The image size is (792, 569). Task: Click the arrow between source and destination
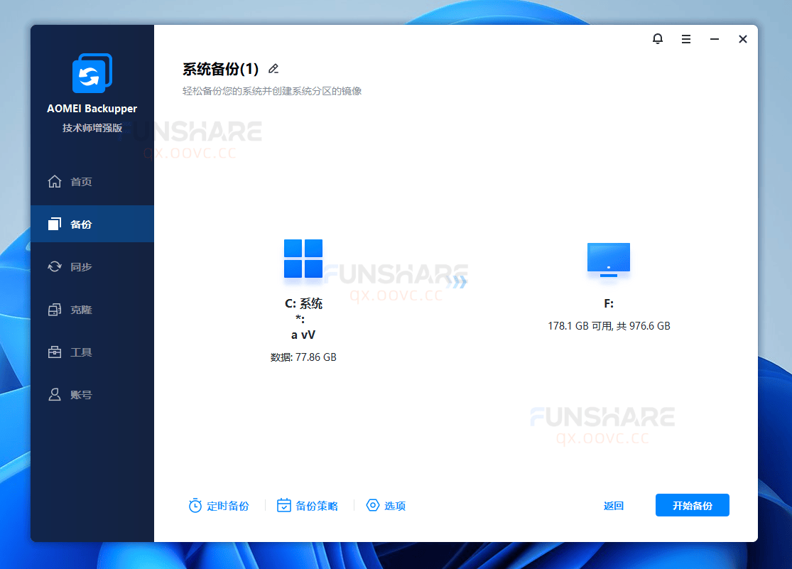(x=457, y=281)
